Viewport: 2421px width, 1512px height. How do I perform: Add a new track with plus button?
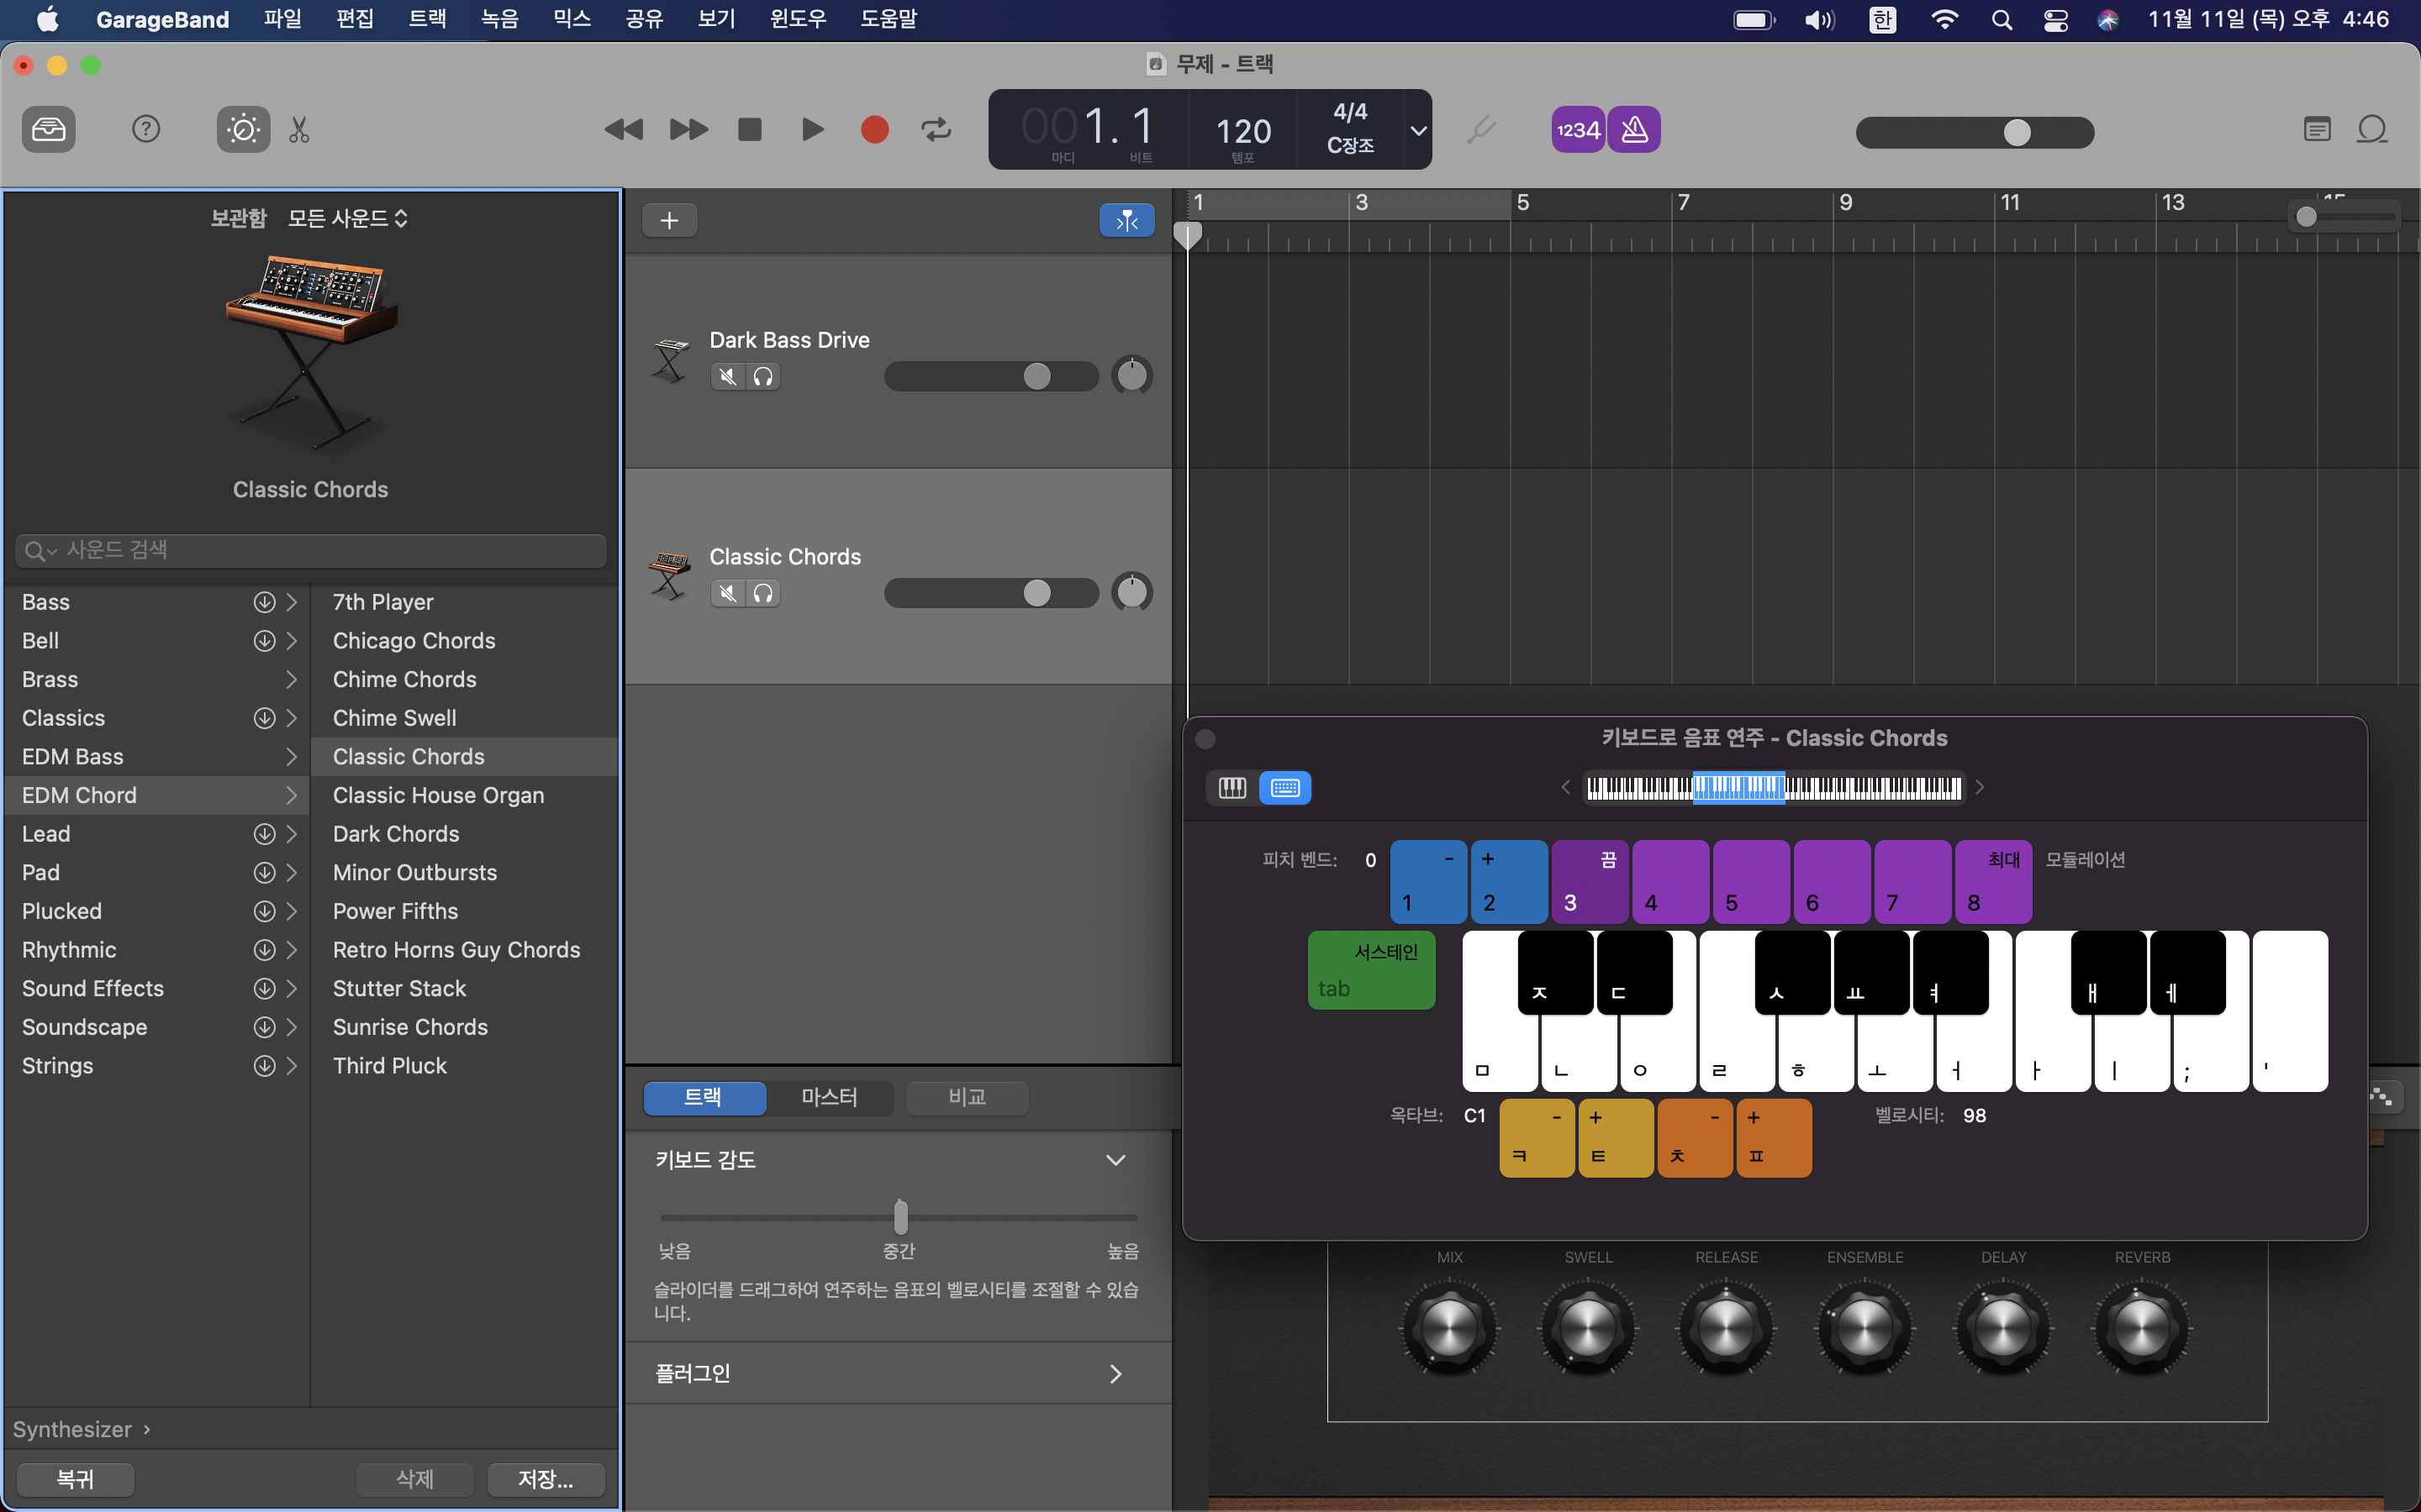point(669,221)
